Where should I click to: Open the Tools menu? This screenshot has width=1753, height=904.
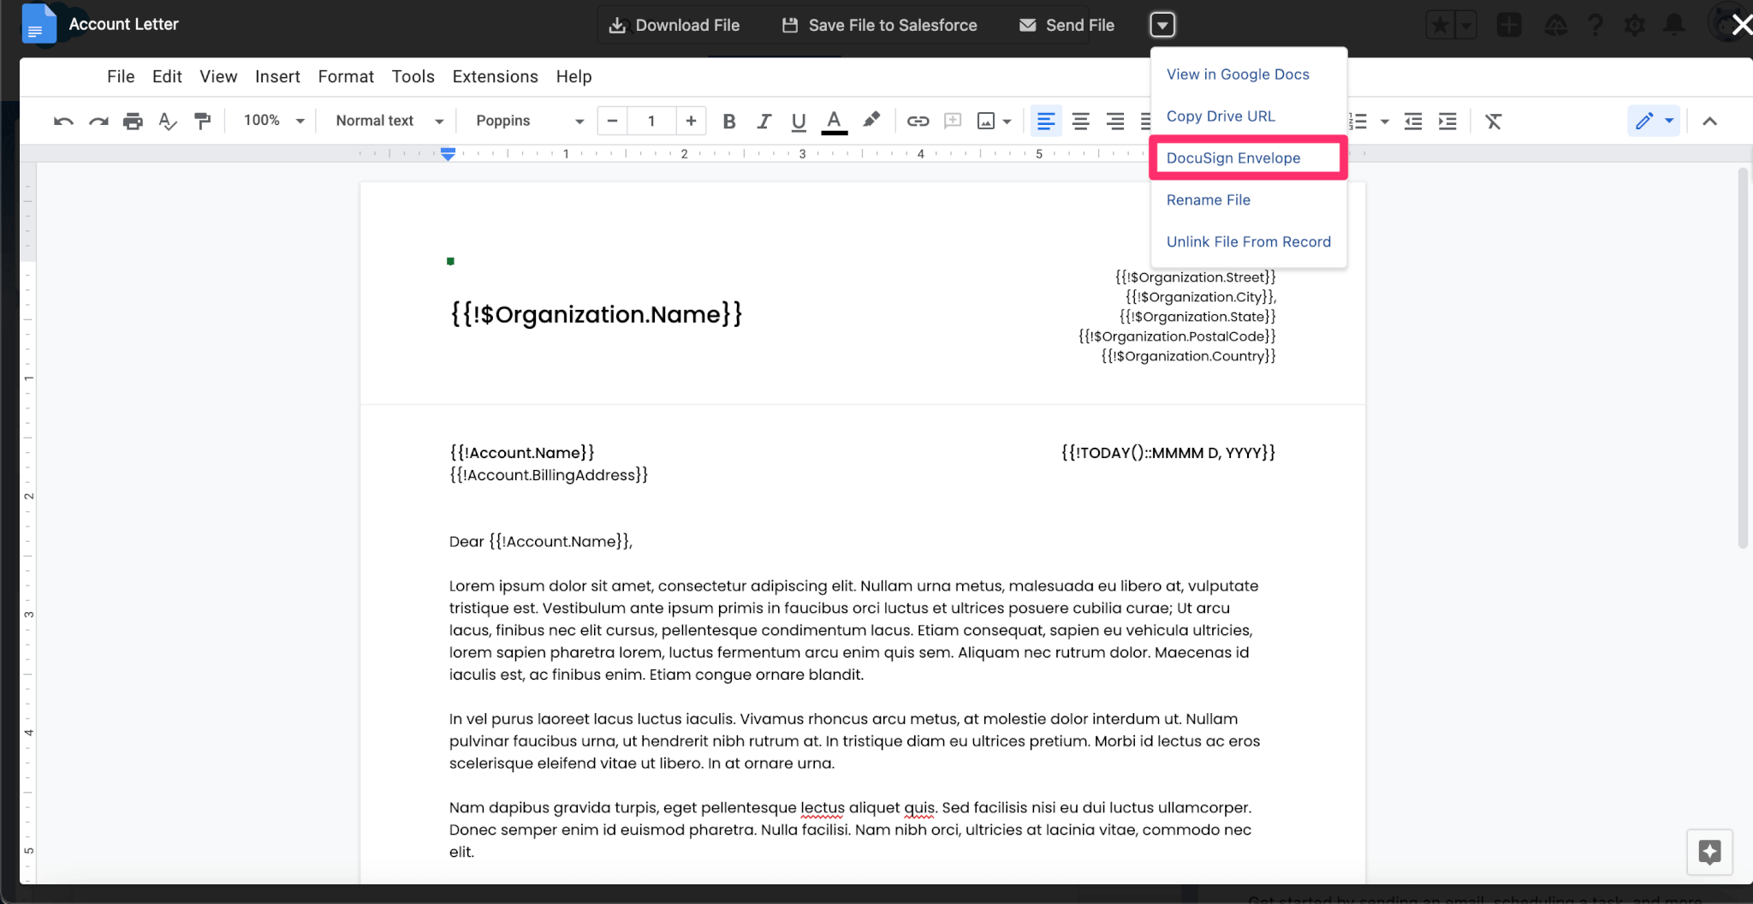pyautogui.click(x=413, y=76)
